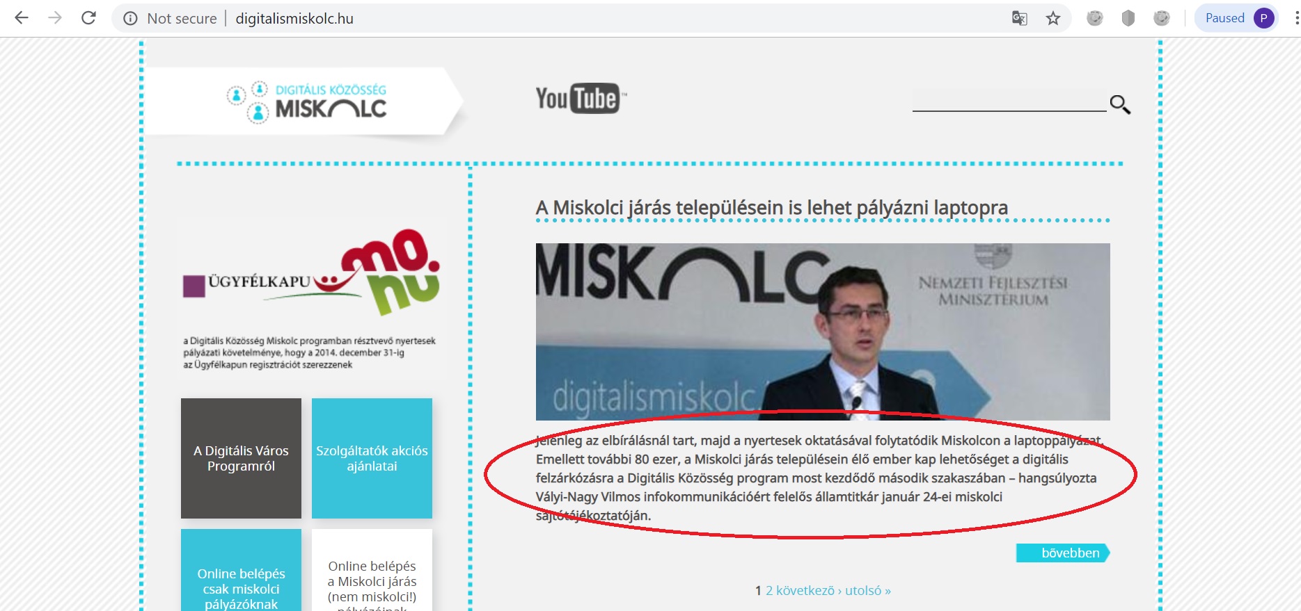Open the article photo of the press conference
Image resolution: width=1301 pixels, height=611 pixels.
[x=823, y=332]
